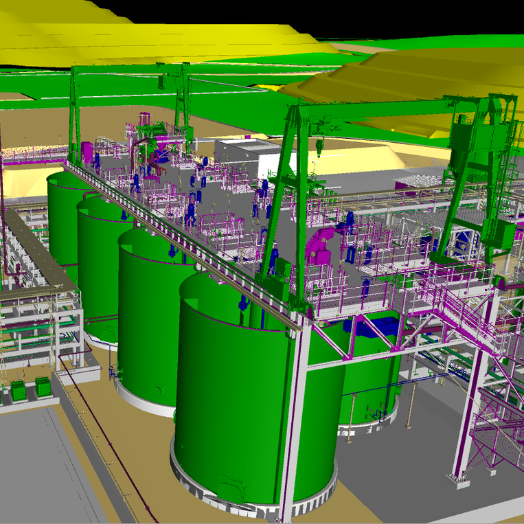Select the white column base bottom-right
This screenshot has width=524, height=524.
(457, 475)
